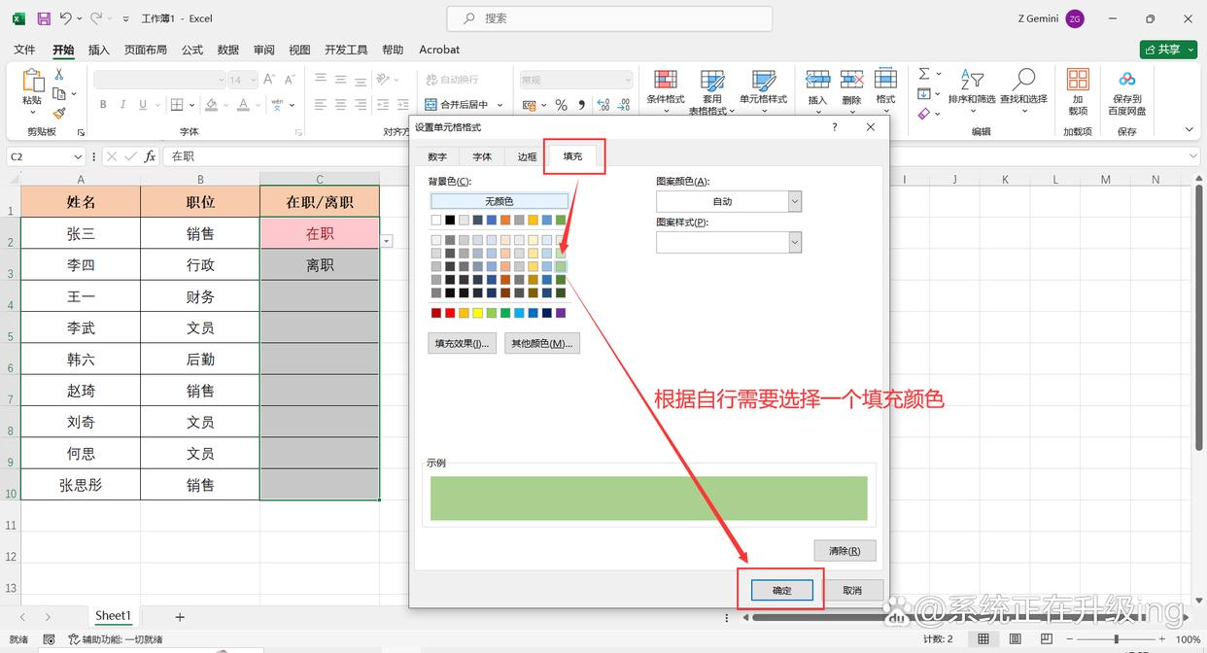Switch to the 字体 tab in dialog
The height and width of the screenshot is (653, 1207).
(x=482, y=156)
